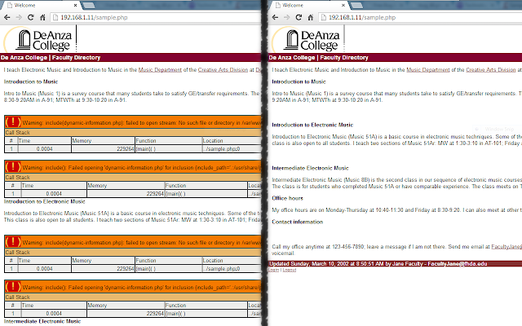
Task: Click page icon in right address bar
Action: coord(323,17)
